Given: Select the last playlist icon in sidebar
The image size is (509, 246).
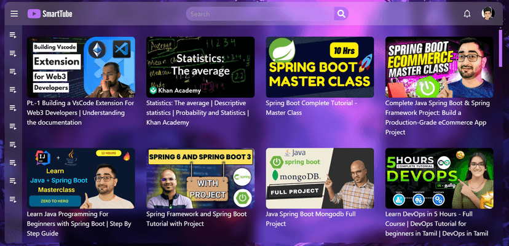Looking at the screenshot, I should 13,199.
